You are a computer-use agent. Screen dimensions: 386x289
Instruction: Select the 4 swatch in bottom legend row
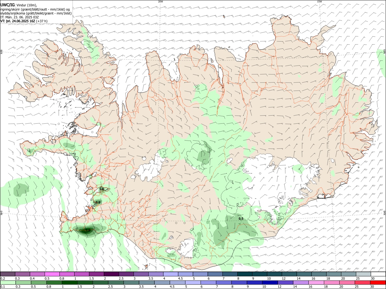162,282
